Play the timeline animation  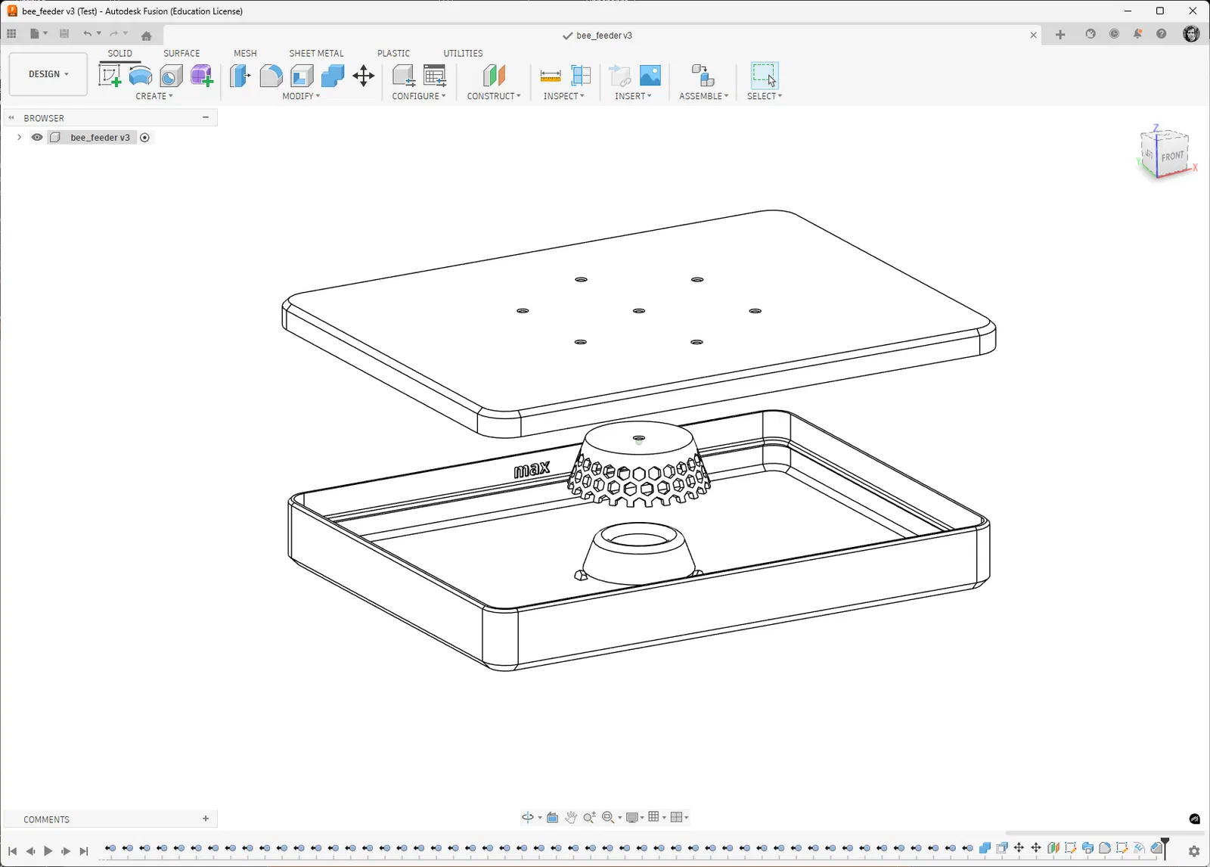click(x=48, y=851)
